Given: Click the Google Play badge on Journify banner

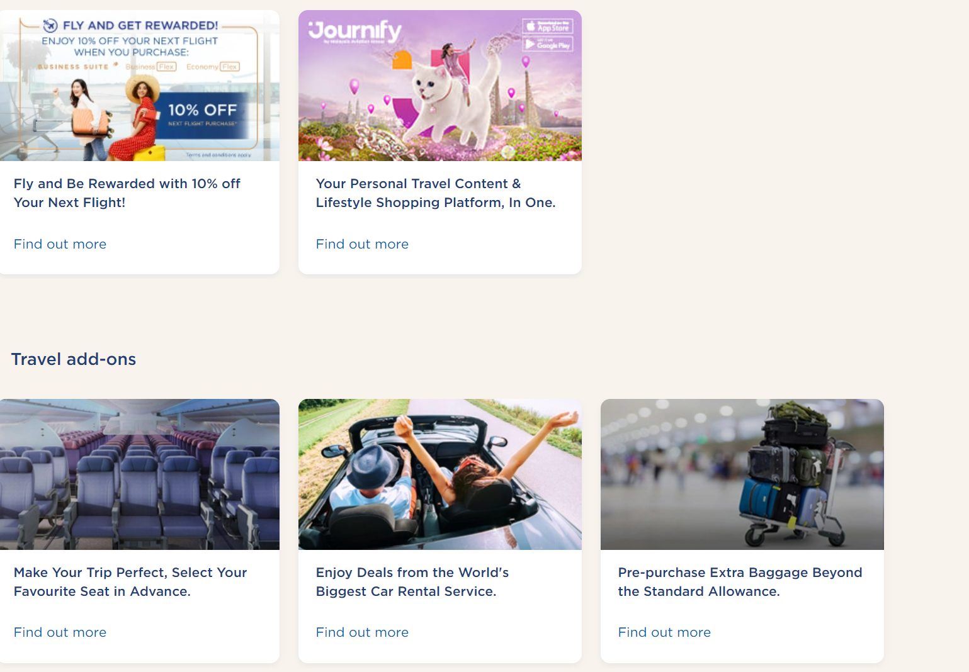Looking at the screenshot, I should [x=548, y=44].
